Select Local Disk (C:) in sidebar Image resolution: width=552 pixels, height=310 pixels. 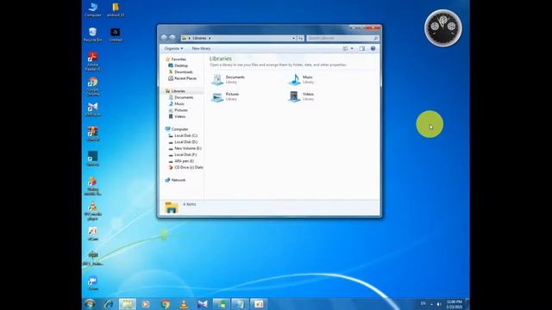[x=183, y=136]
